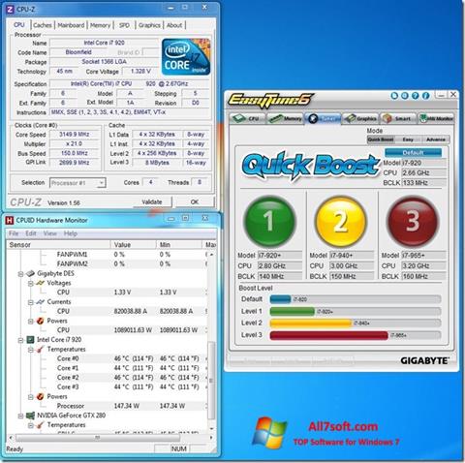Click the Level 3 red boost bar
This screenshot has height=463, width=465.
pos(328,335)
